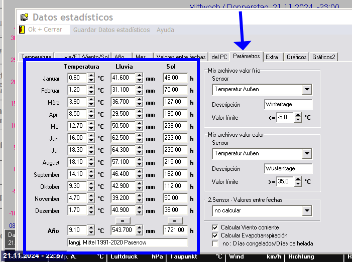Image resolution: width=352 pixels, height=262 pixels.
Task: Click the Wintertage Descripción text field
Action: [288, 105]
